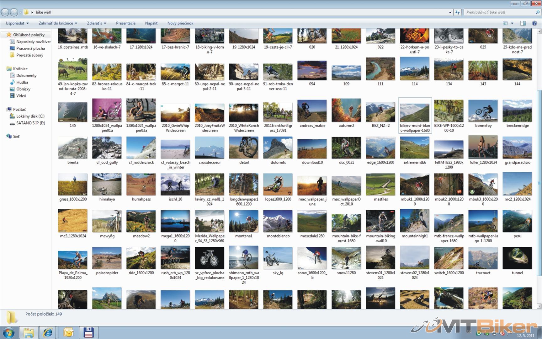Open the Help question mark icon
The image size is (542, 339).
click(534, 23)
